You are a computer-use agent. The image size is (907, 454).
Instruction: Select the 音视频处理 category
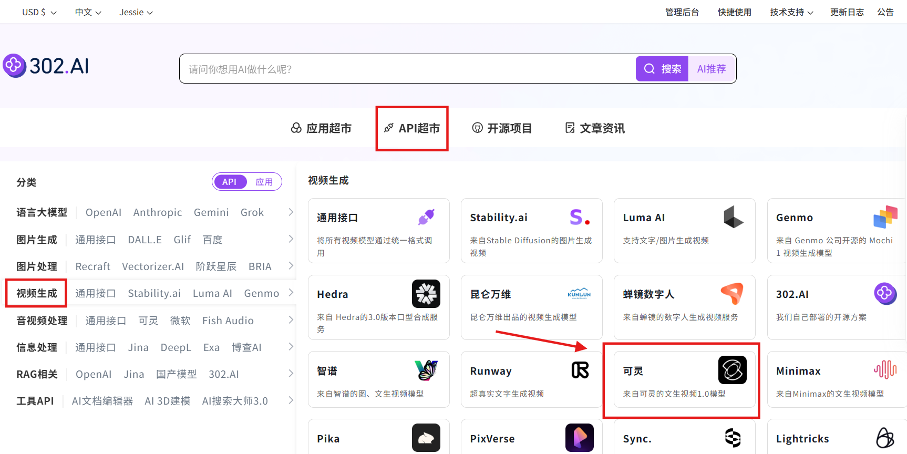pyautogui.click(x=42, y=321)
